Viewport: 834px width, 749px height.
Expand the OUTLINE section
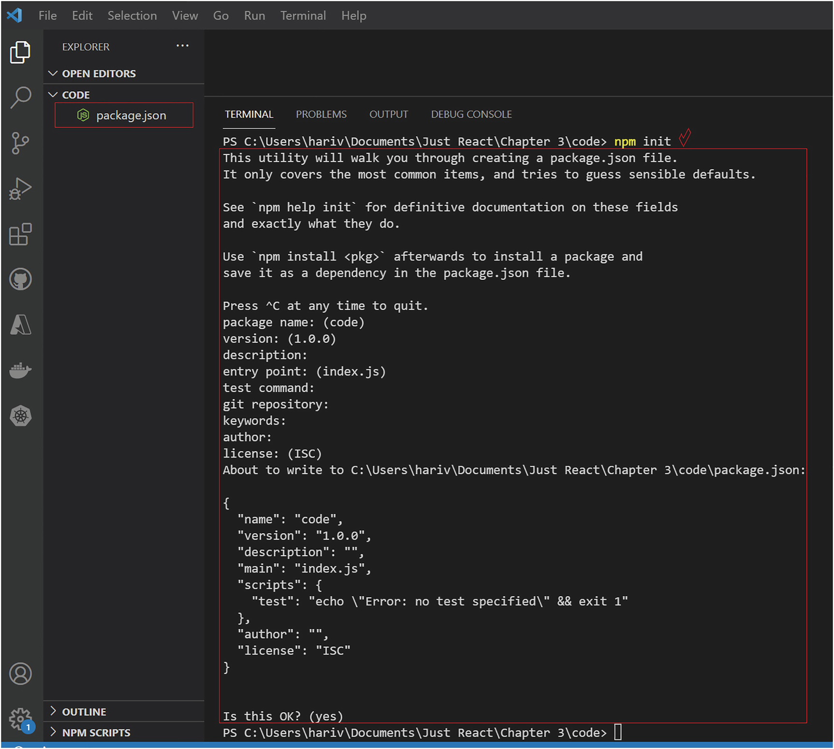[84, 712]
